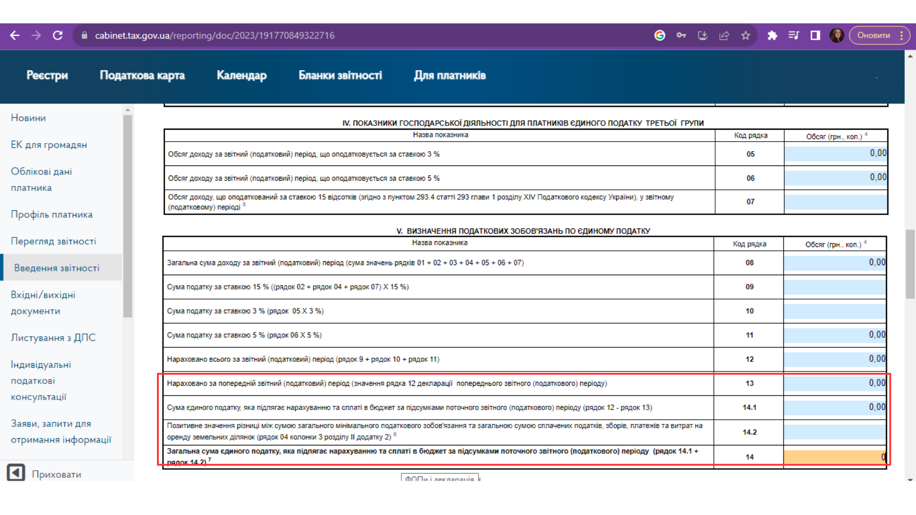This screenshot has height=515, width=916.
Task: Click the share page icon
Action: (724, 35)
